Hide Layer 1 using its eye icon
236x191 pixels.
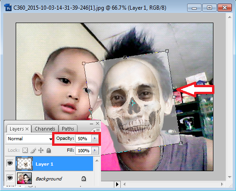point(10,163)
